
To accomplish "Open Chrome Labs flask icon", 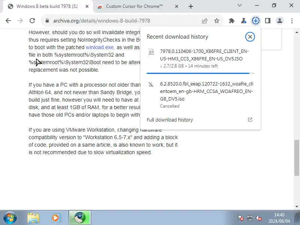I will click(243, 21).
